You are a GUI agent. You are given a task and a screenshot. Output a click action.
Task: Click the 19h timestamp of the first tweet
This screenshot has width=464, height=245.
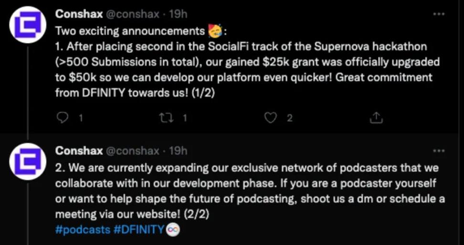click(x=178, y=14)
